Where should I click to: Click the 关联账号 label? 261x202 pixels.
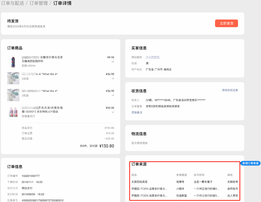click(x=232, y=182)
